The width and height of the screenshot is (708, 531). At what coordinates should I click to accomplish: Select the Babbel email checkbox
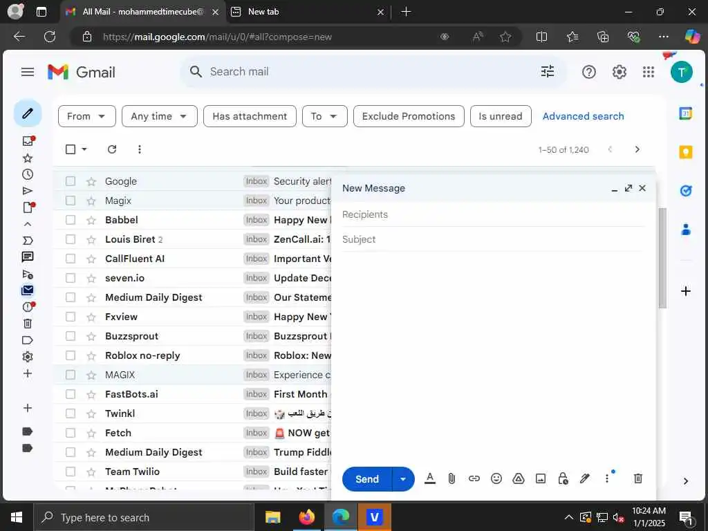tap(71, 220)
